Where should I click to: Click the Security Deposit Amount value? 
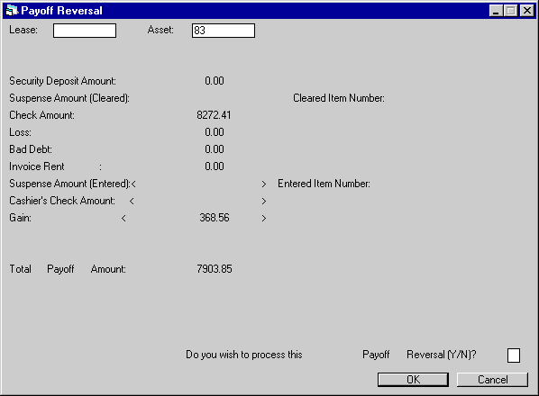[x=215, y=81]
